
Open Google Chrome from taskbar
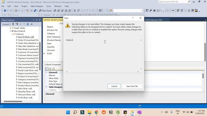pos(96,112)
